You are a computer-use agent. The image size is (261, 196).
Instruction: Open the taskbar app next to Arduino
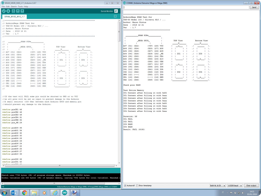click(x=75, y=193)
